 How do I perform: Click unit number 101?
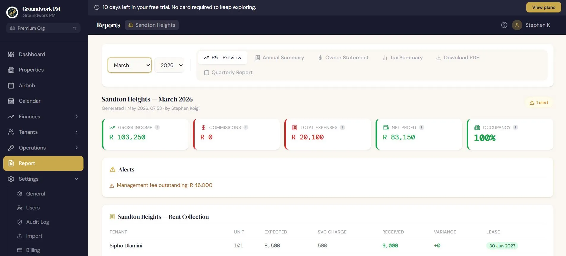pyautogui.click(x=239, y=246)
